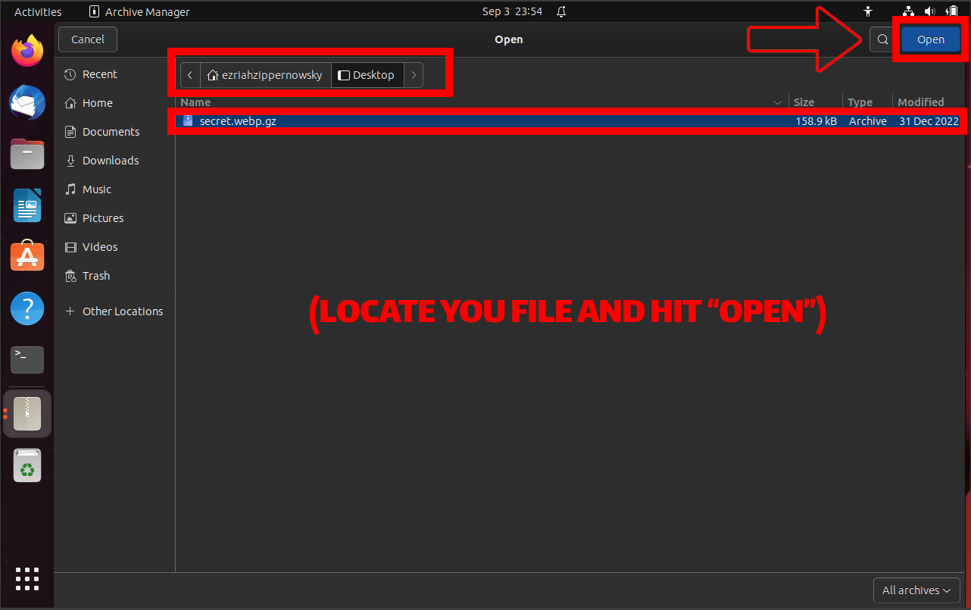971x610 pixels.
Task: Click the Name column sort chevron
Action: coord(777,102)
